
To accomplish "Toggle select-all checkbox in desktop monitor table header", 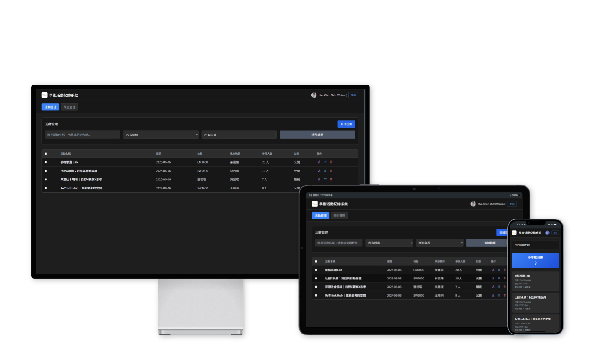I will pyautogui.click(x=46, y=154).
